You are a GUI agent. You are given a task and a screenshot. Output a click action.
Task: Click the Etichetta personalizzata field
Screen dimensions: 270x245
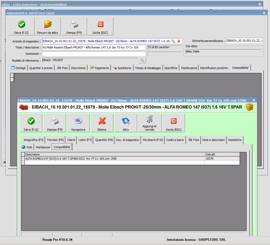click(x=245, y=41)
